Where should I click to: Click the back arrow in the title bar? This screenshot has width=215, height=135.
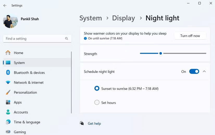pyautogui.click(x=5, y=5)
